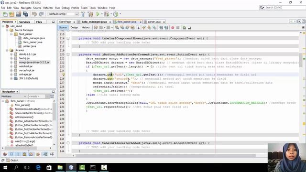The width and height of the screenshot is (306, 172).
Task: Click the Navigator horizontal scrollbar
Action: (26, 148)
